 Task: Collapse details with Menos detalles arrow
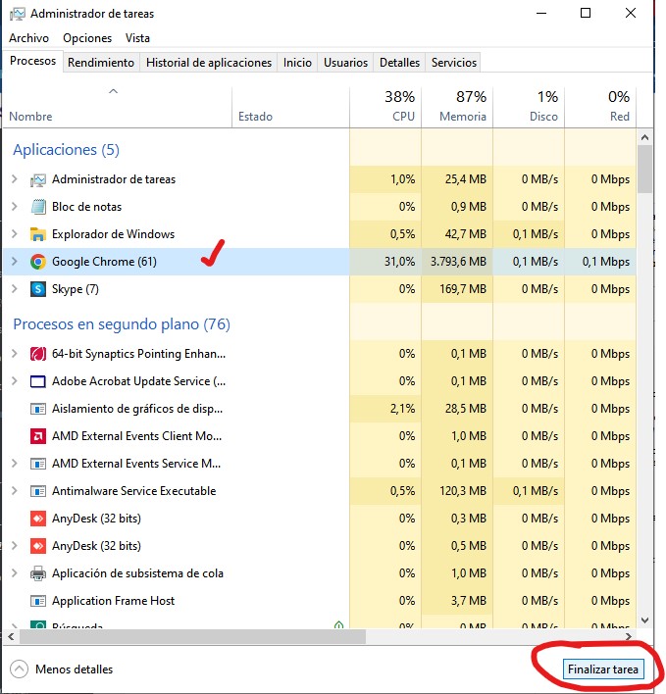[x=19, y=669]
